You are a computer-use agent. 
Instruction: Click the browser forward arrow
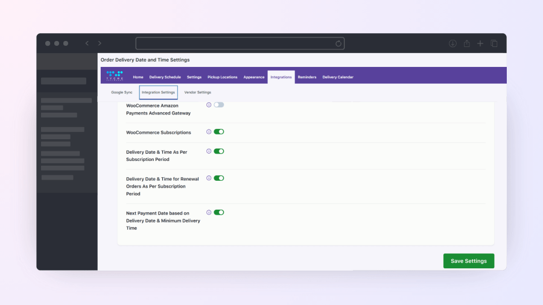point(100,43)
